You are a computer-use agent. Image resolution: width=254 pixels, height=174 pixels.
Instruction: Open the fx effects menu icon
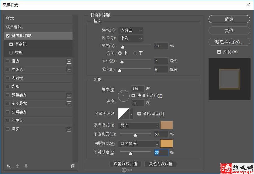click(9, 166)
